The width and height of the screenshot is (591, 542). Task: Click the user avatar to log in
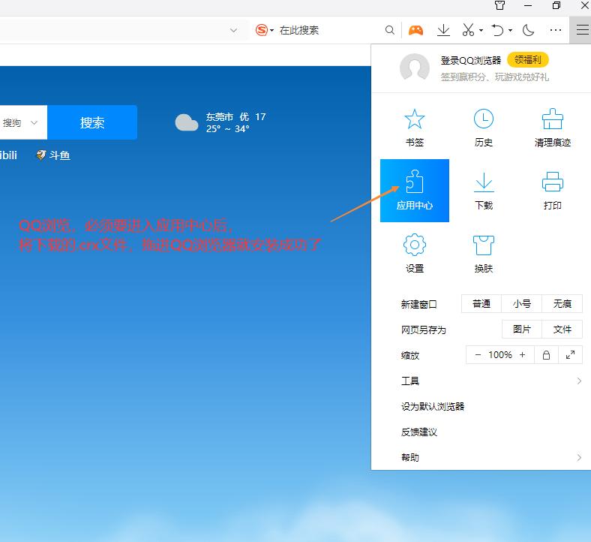(x=414, y=68)
